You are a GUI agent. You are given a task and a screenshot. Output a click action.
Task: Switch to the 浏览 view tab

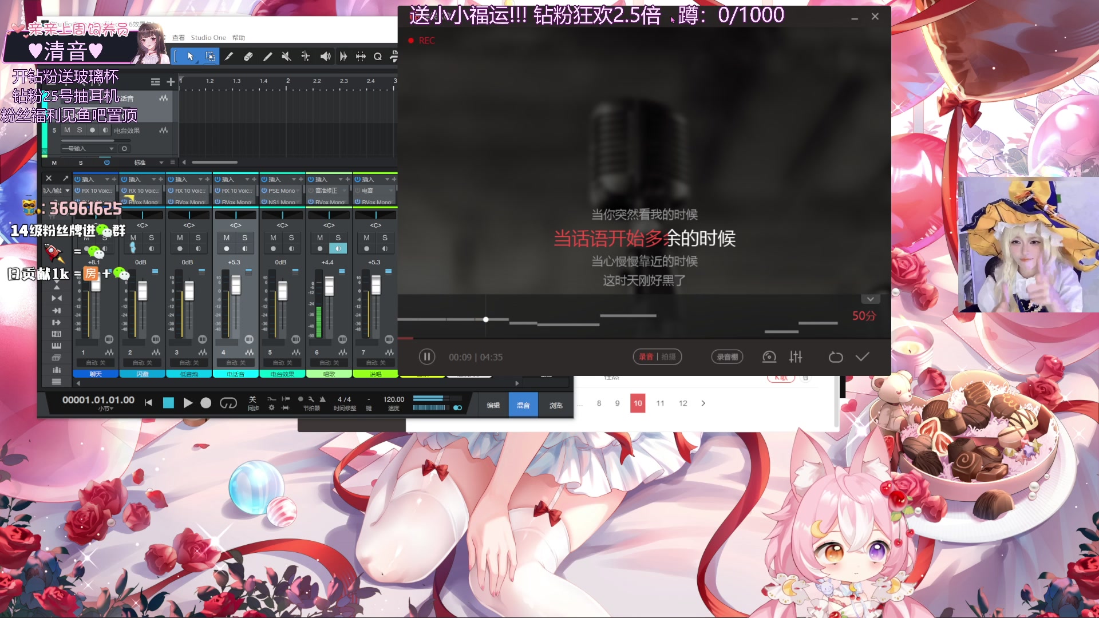(556, 405)
